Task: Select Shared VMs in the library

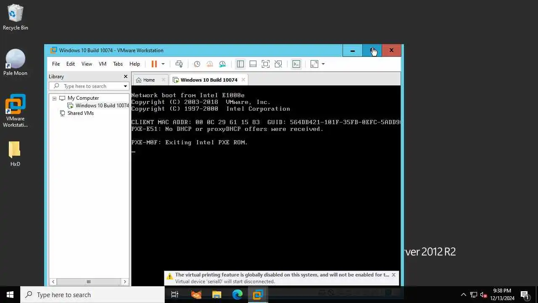Action: [81, 113]
